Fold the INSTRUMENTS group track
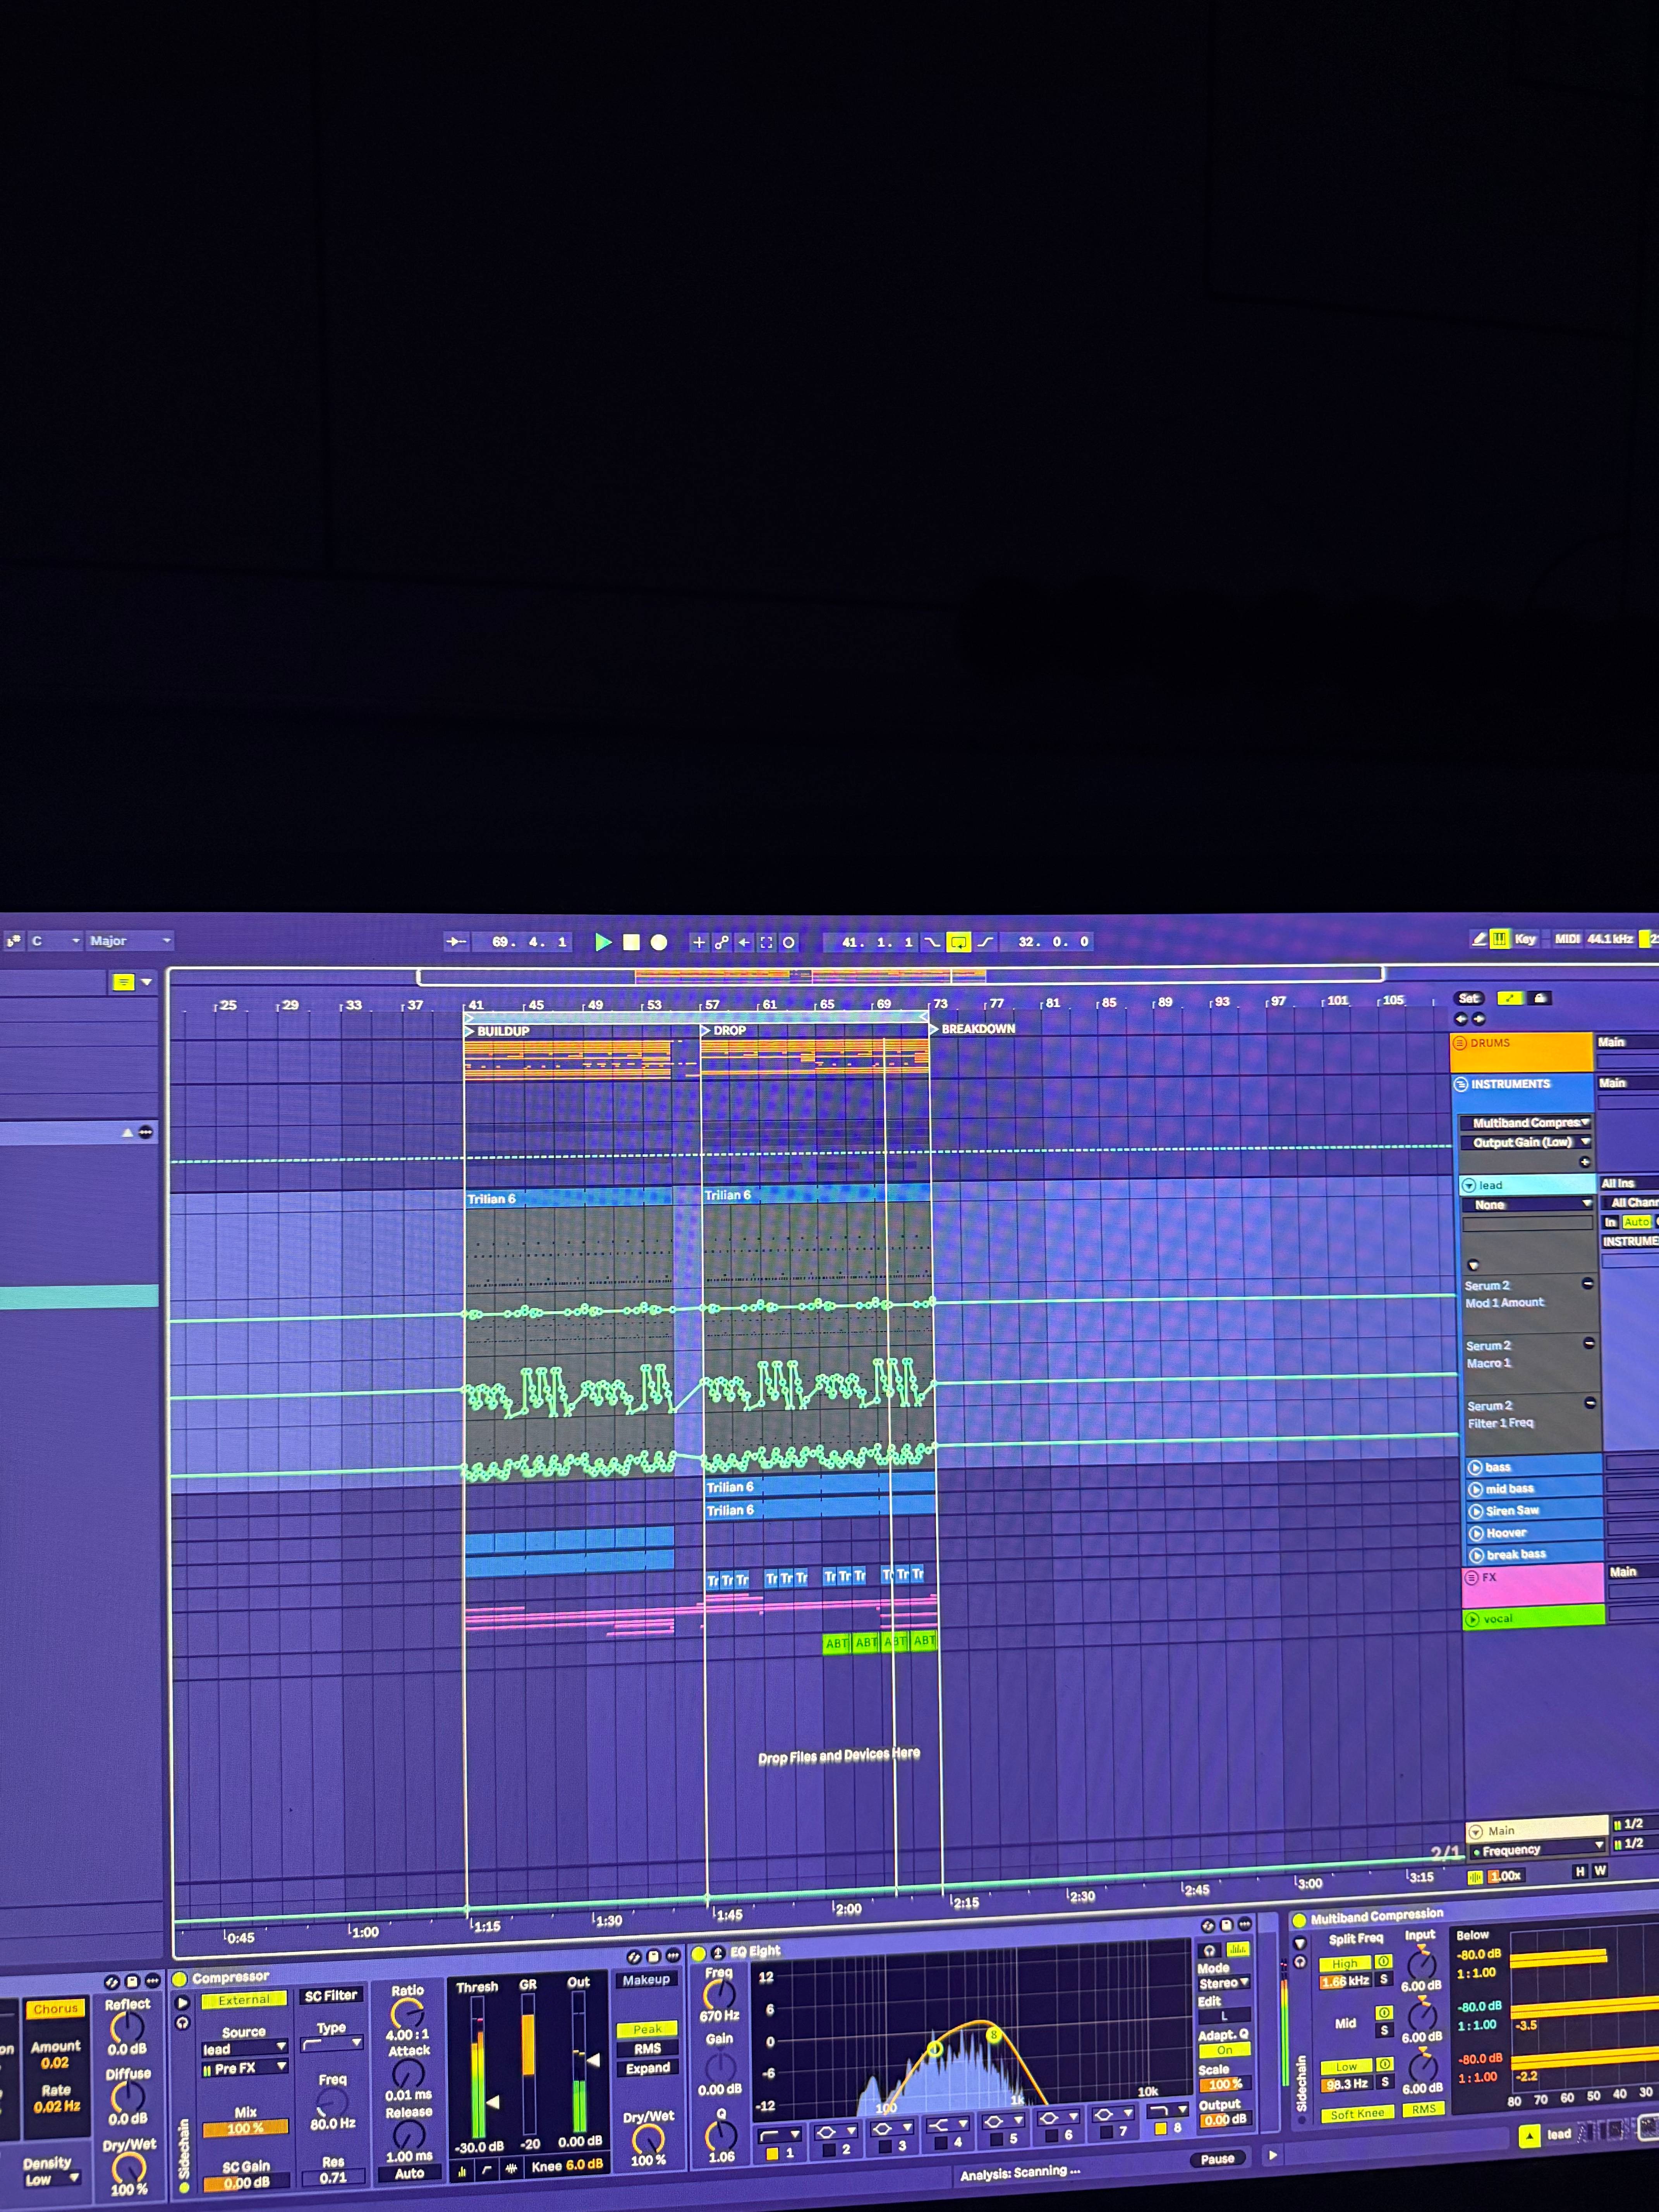 coord(1461,1084)
